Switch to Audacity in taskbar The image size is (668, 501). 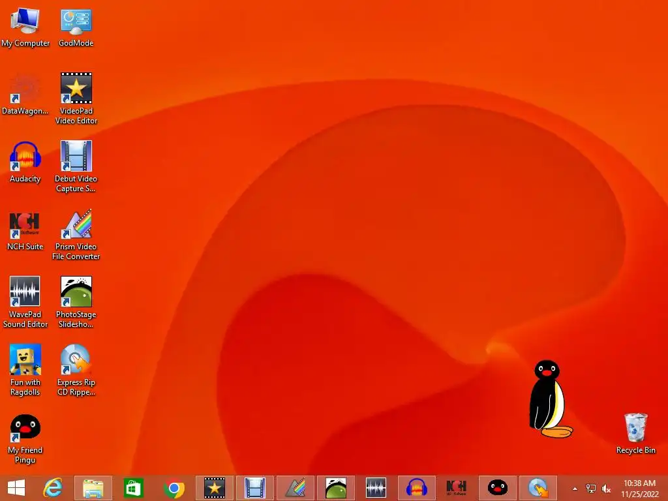pos(417,488)
